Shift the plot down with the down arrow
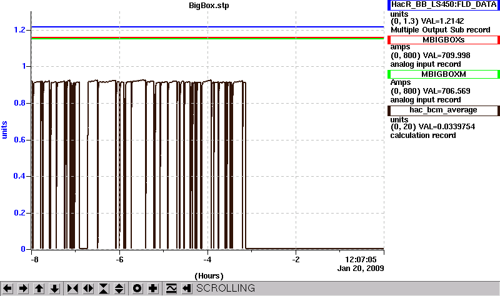The width and height of the screenshot is (500, 296). click(55, 289)
